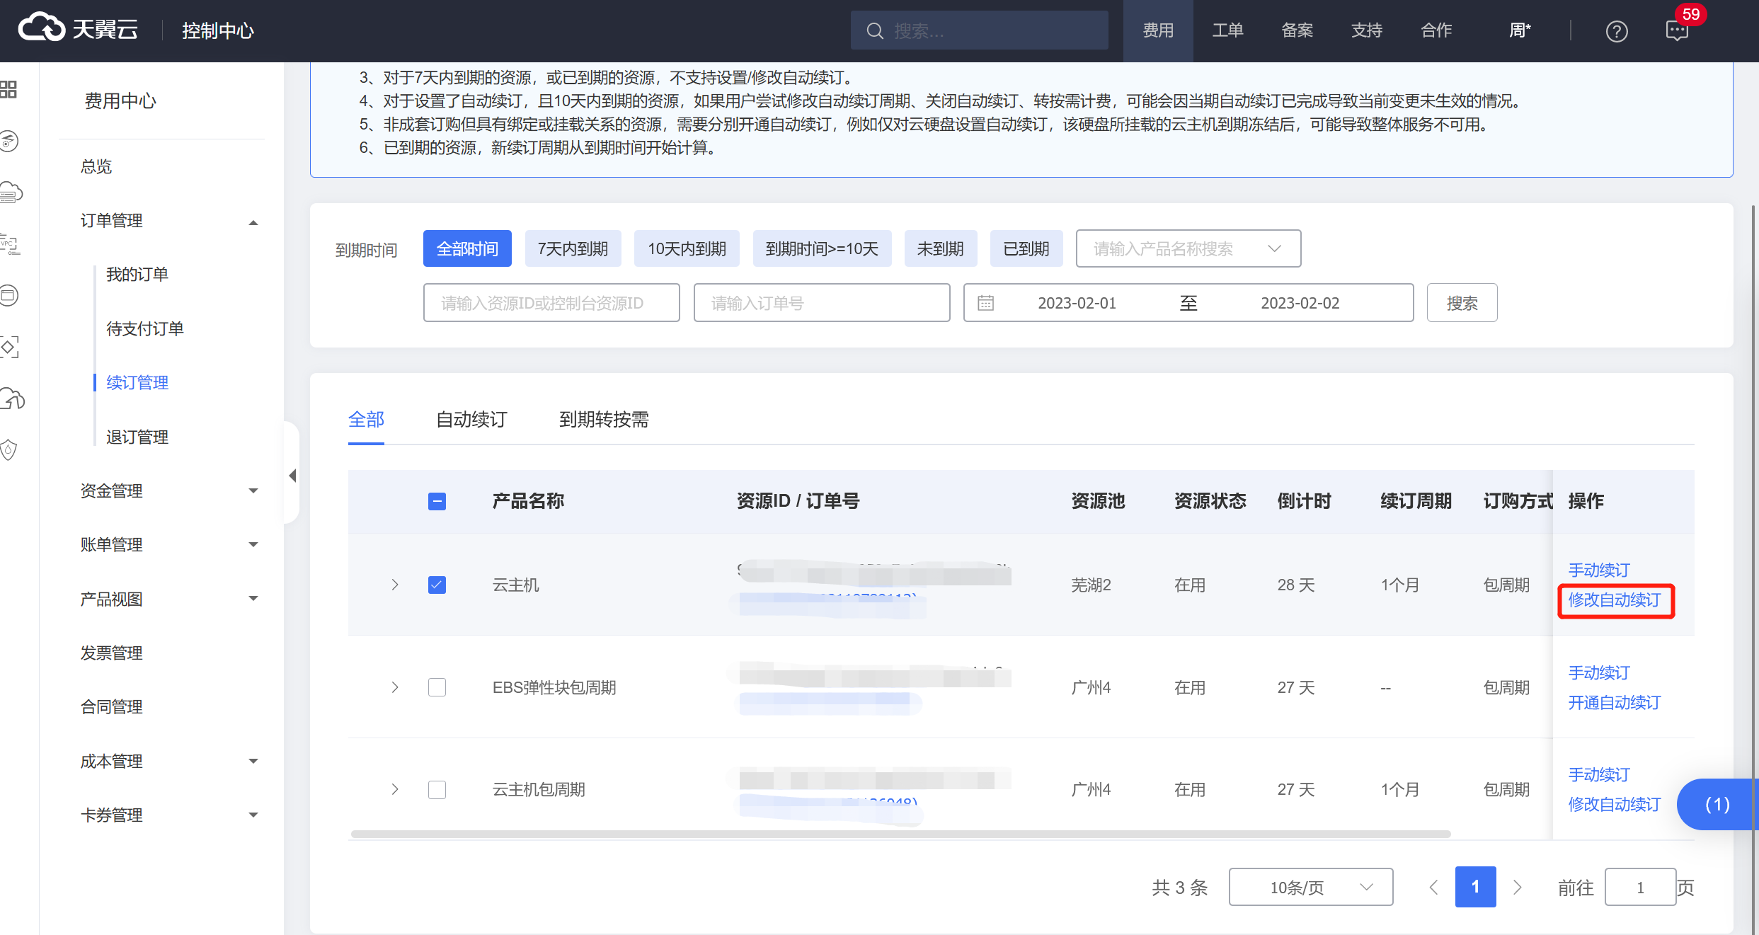Screen dimensions: 1759x935
Task: Open the messages icon with 59 badge
Action: pyautogui.click(x=1677, y=31)
